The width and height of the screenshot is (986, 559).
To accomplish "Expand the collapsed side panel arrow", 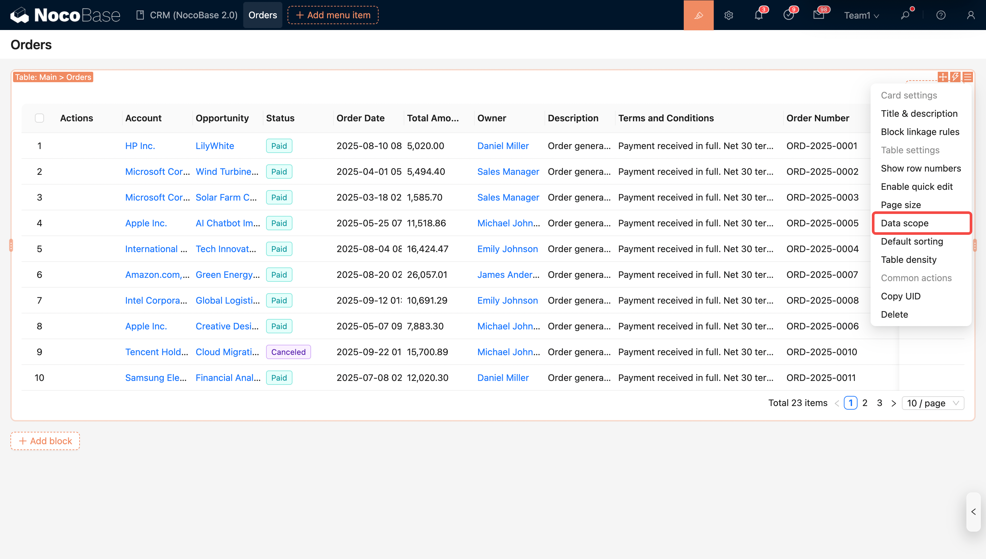I will coord(973,512).
